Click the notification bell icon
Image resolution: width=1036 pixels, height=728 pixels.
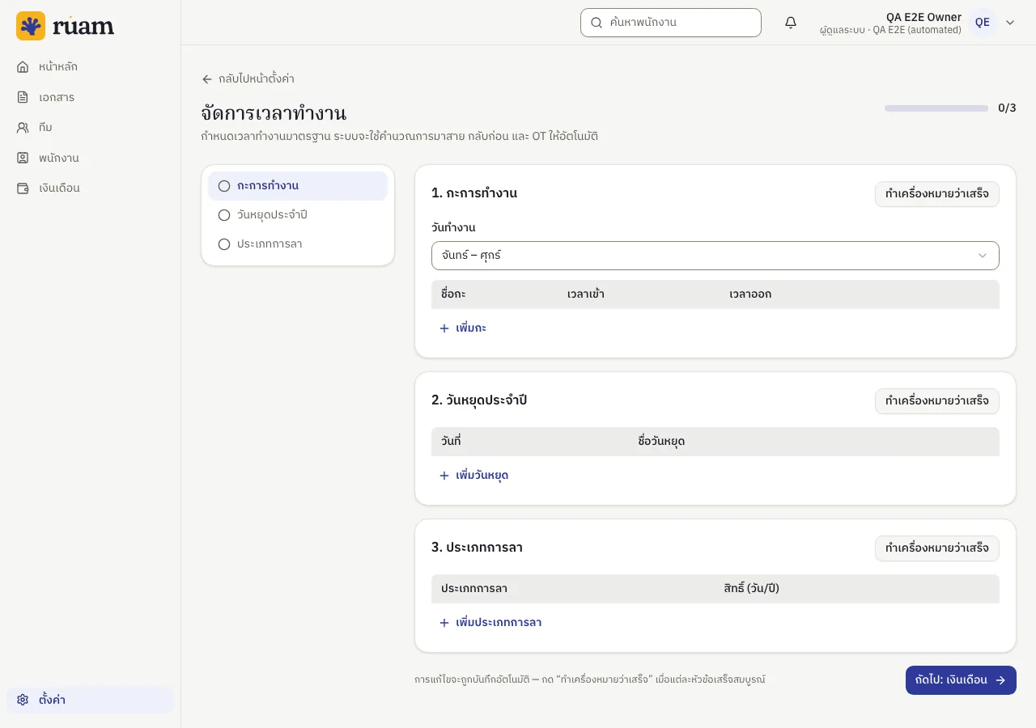click(x=791, y=23)
